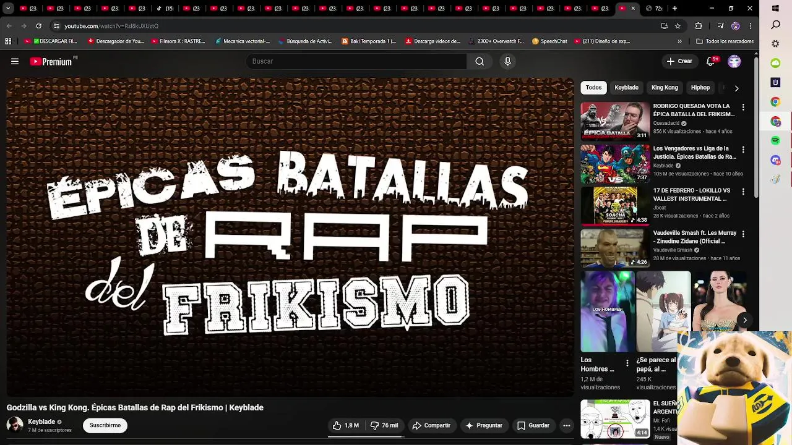
Task: Open the 2300+ Overwatch bookmark
Action: click(x=496, y=41)
